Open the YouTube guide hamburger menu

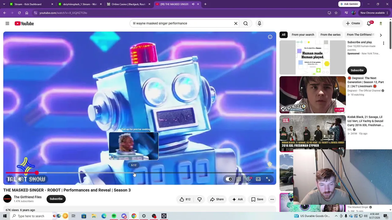pos(7,24)
